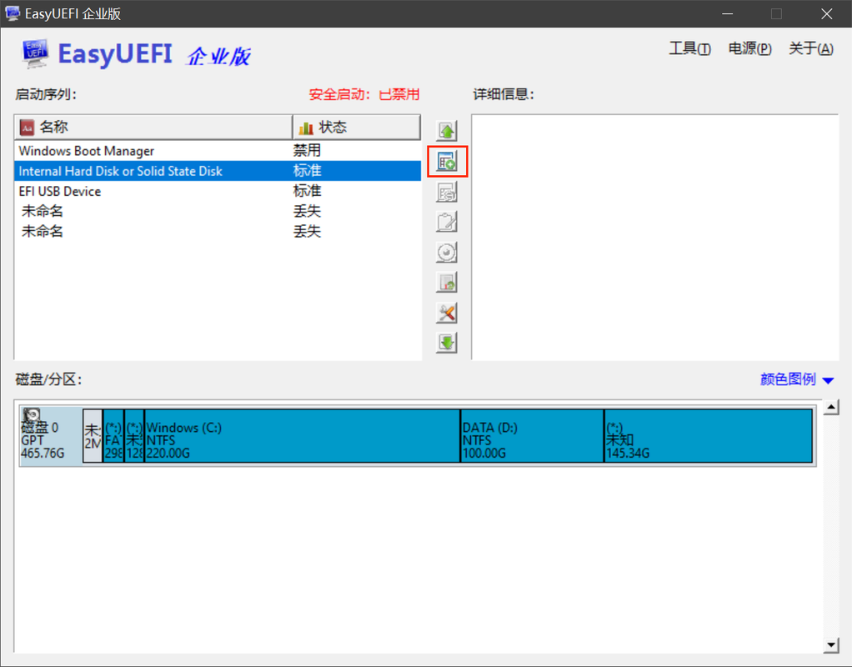Move the selected entry down with the green down arrow
Image resolution: width=852 pixels, height=667 pixels.
coord(447,343)
